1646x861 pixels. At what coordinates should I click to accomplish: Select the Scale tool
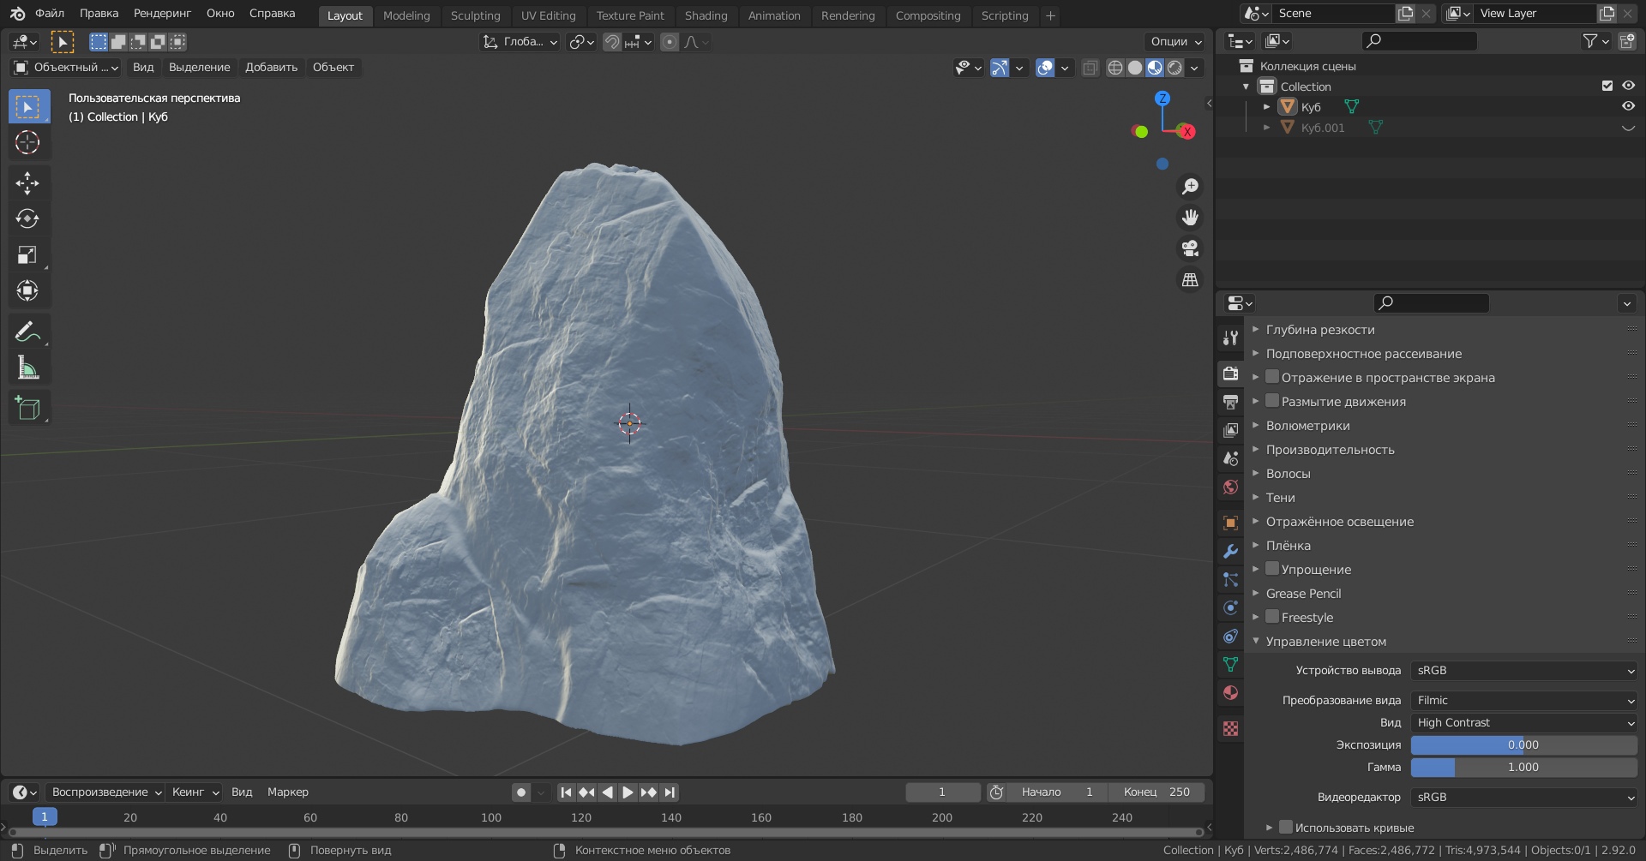[x=27, y=254]
